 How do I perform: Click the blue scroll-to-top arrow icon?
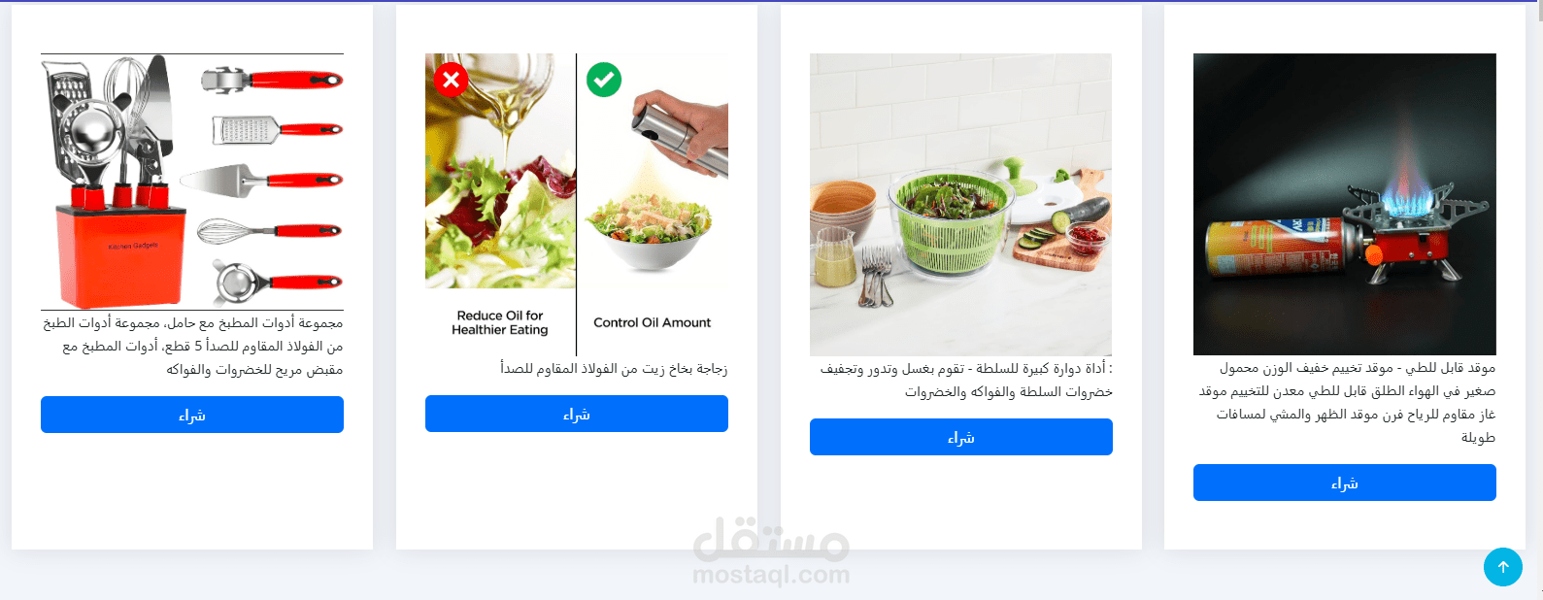[1502, 567]
